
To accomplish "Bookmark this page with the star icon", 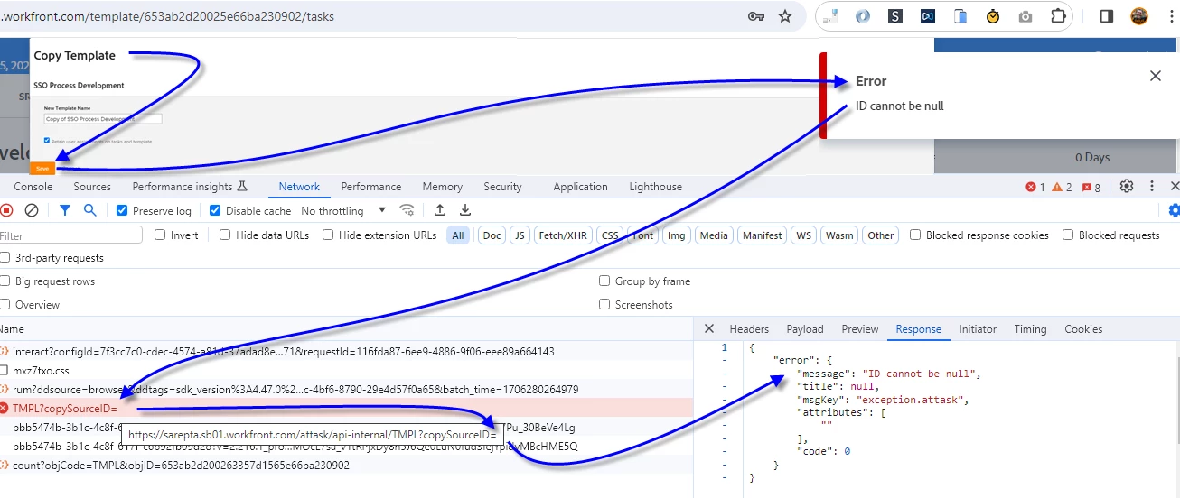I will click(785, 15).
